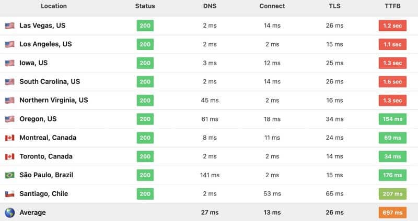Viewport: 418px width, 221px height.
Task: Click the DNS column header
Action: [x=210, y=6]
